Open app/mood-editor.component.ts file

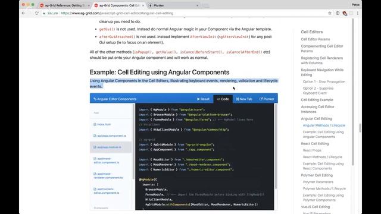click(106, 160)
